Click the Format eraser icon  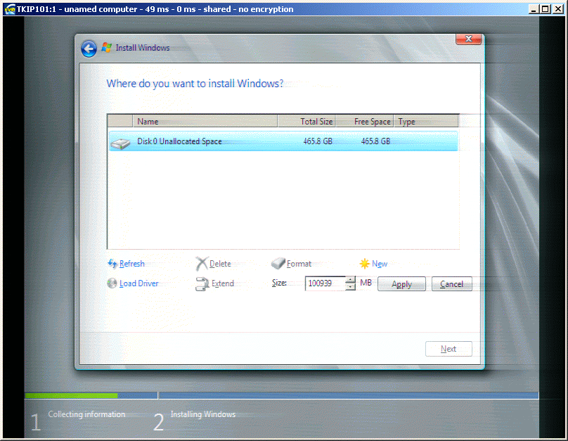[x=278, y=264]
